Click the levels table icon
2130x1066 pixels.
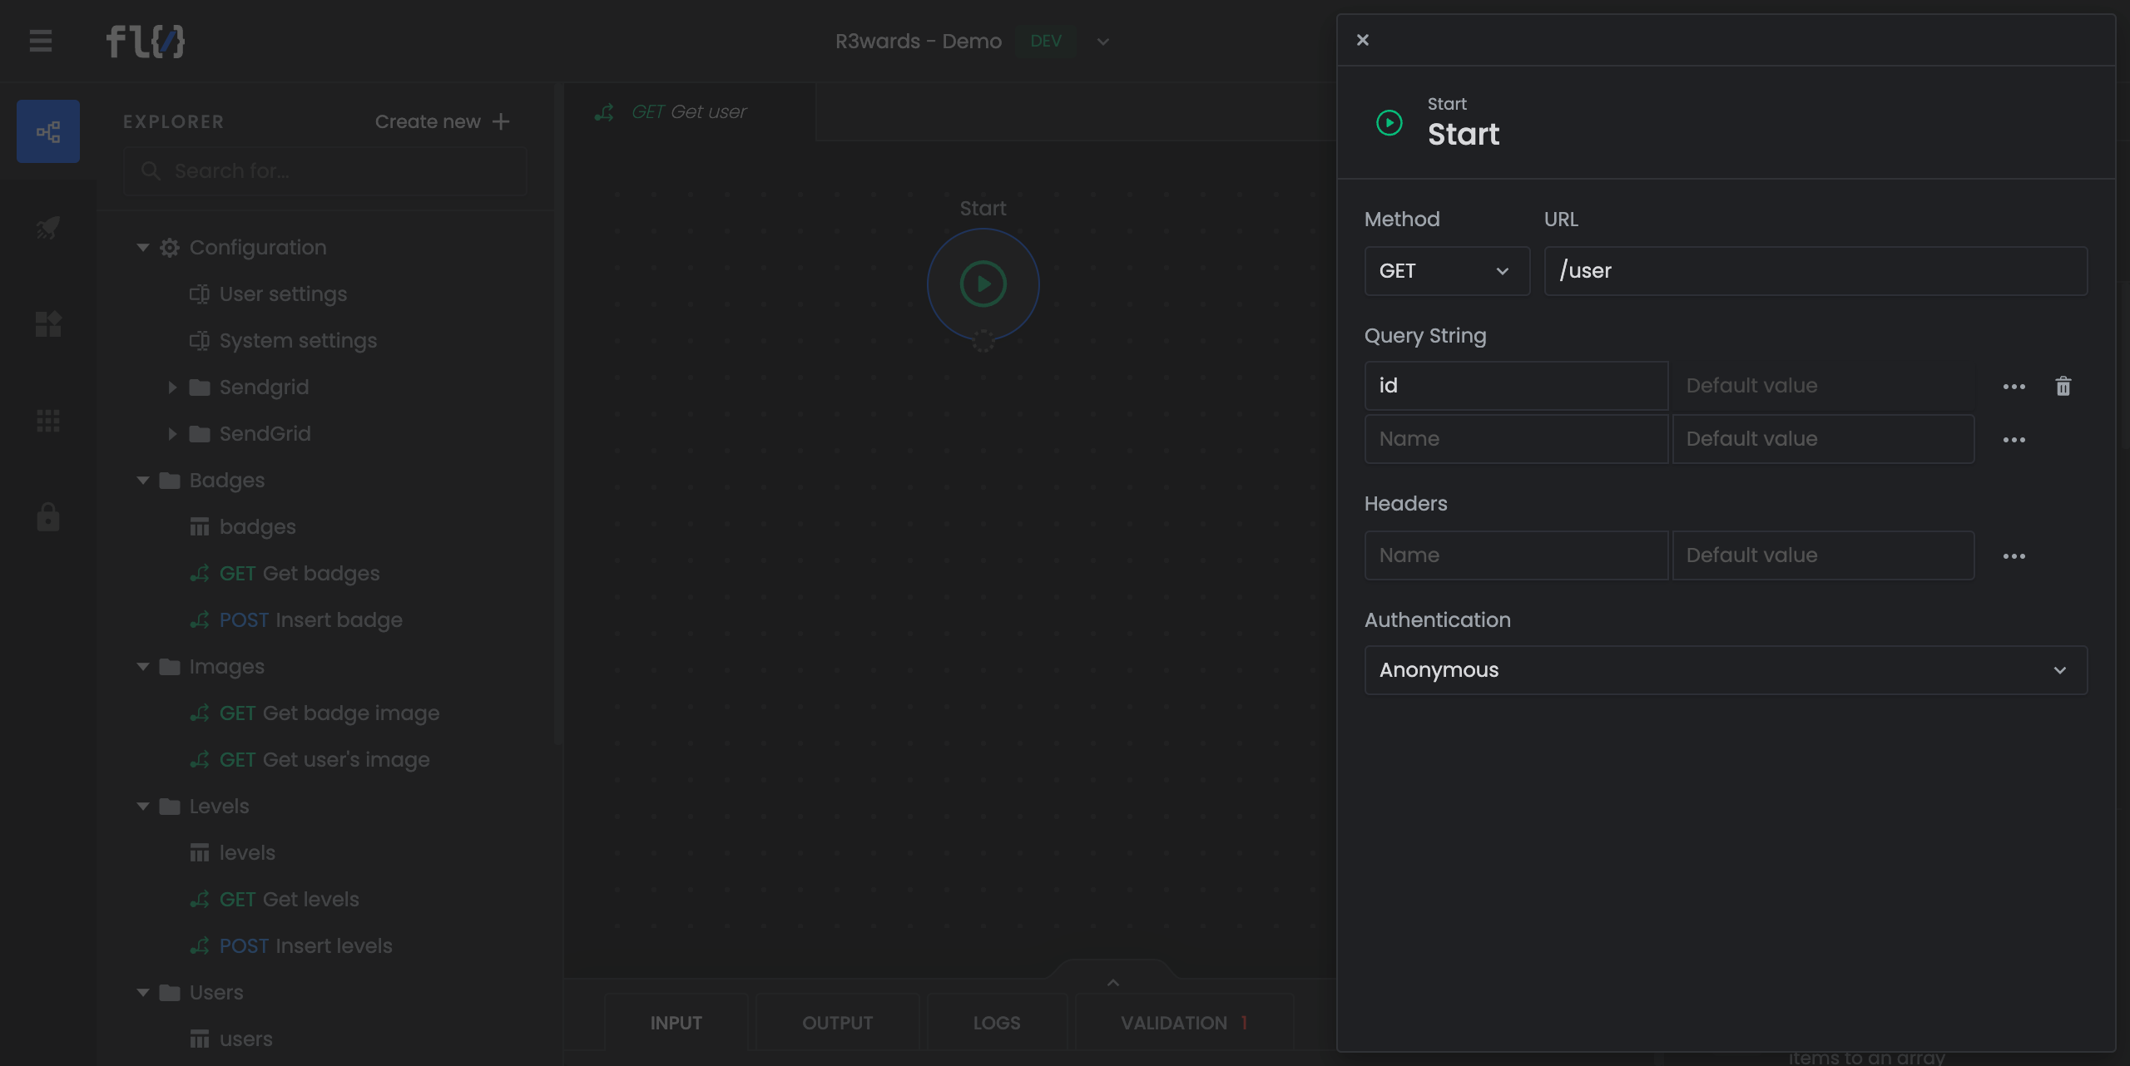pos(200,852)
